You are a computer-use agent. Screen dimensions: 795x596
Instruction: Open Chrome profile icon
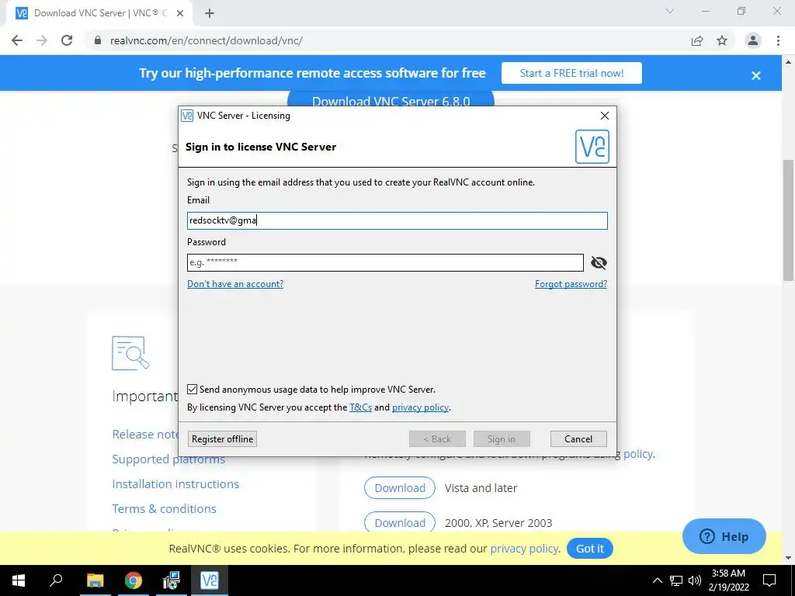[753, 40]
